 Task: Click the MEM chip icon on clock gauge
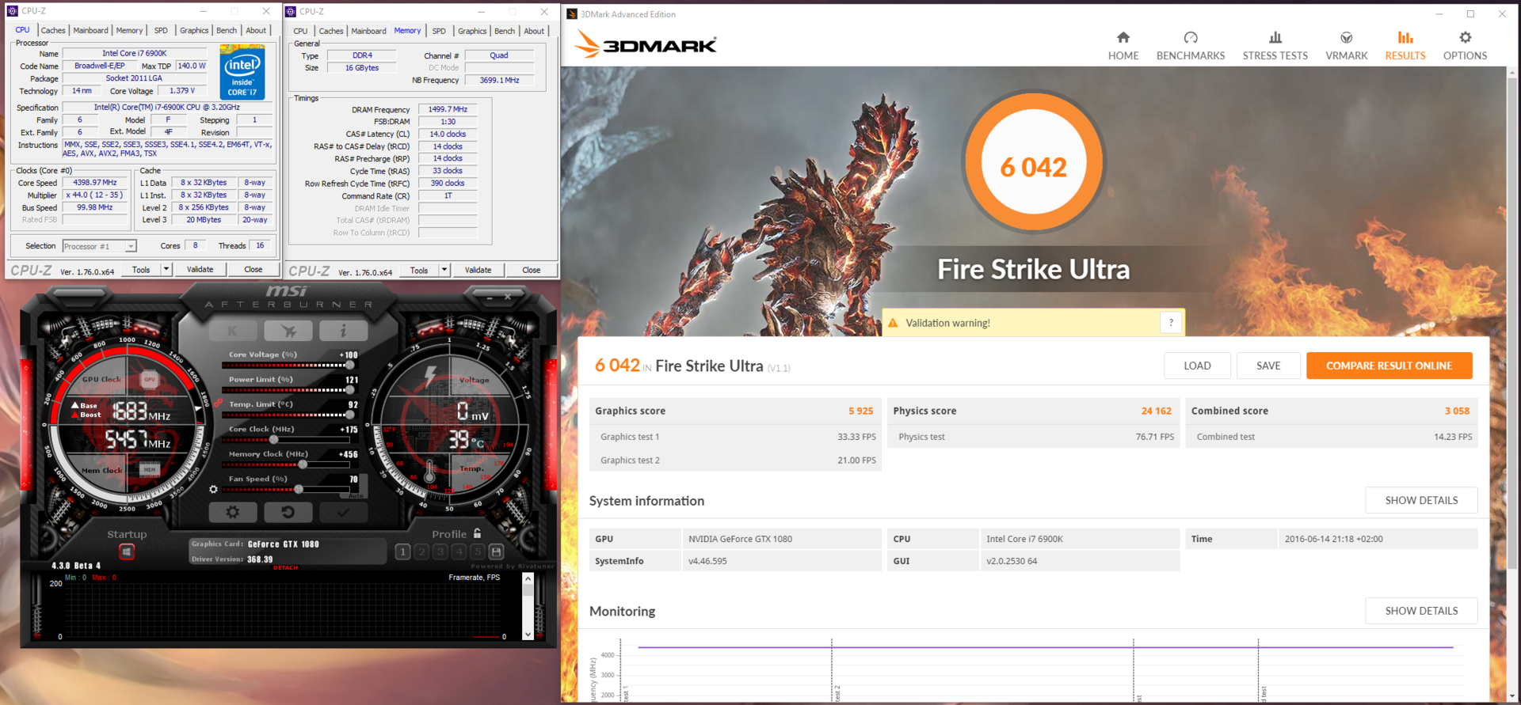tap(150, 469)
